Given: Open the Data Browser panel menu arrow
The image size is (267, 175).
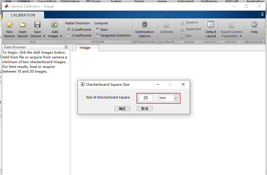Looking at the screenshot, I should pos(66,47).
